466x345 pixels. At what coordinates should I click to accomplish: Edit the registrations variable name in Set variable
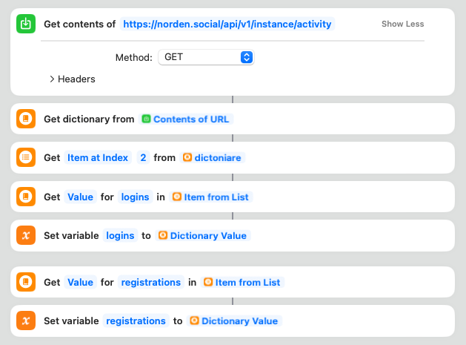pos(136,321)
